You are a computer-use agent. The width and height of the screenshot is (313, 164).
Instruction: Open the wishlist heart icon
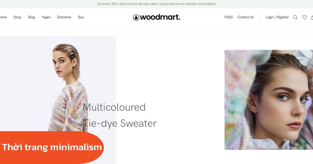304,17
